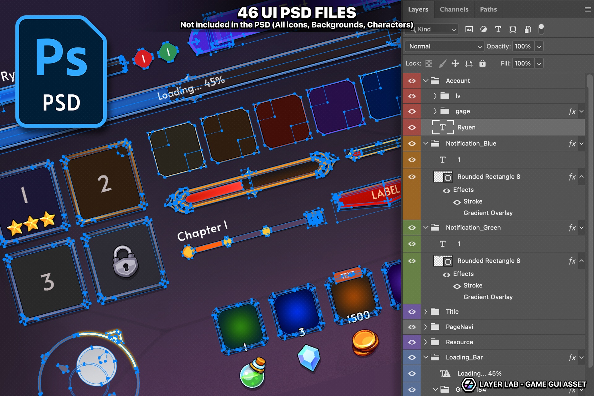Click lock transparent pixels icon

click(429, 63)
